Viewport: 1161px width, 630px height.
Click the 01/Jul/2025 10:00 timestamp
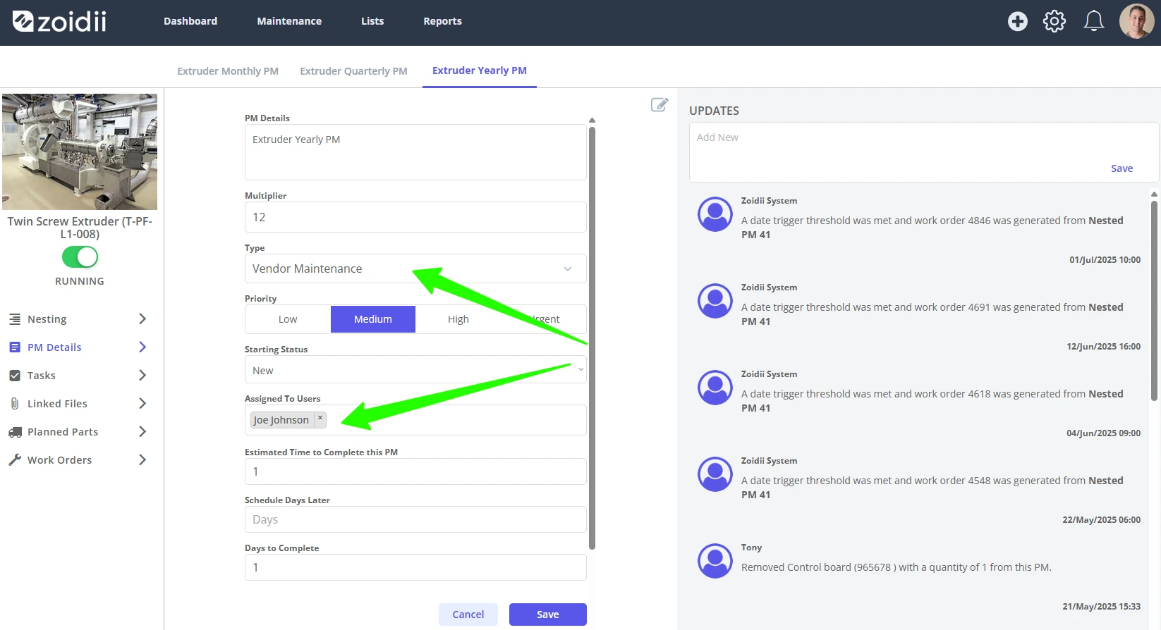1105,260
